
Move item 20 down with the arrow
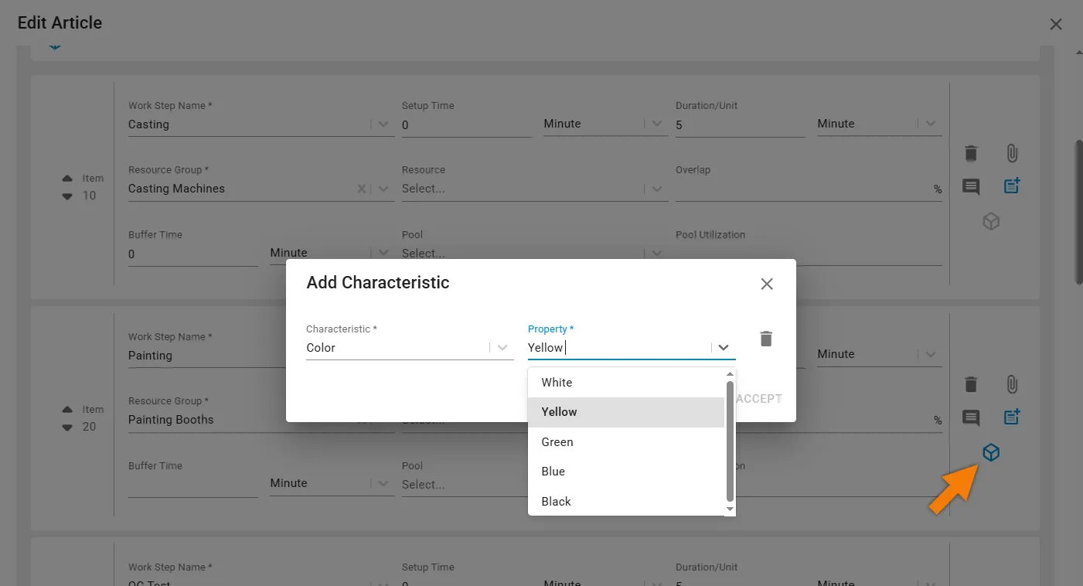click(67, 428)
